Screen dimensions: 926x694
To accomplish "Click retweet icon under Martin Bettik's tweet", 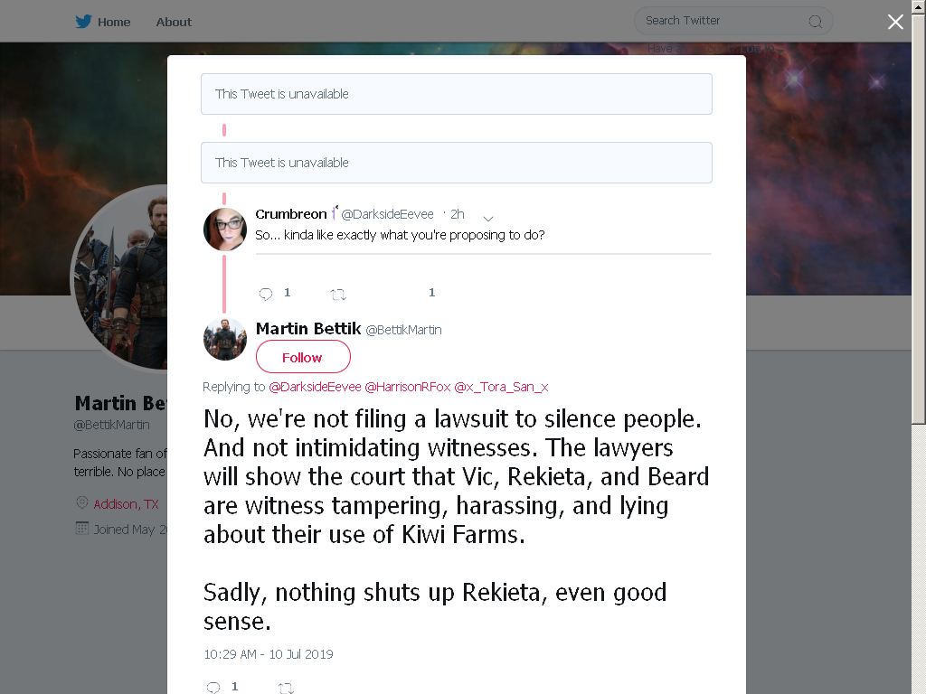I will coord(285,688).
